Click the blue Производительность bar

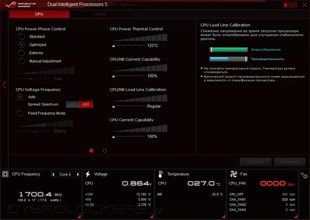click(x=229, y=59)
